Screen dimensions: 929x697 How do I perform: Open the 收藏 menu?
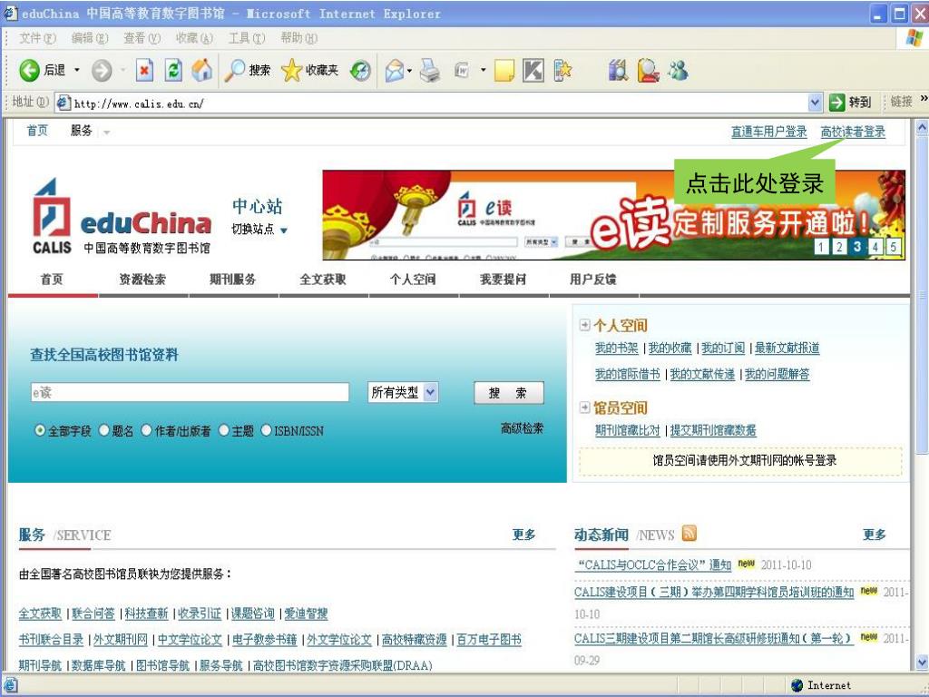click(x=194, y=38)
